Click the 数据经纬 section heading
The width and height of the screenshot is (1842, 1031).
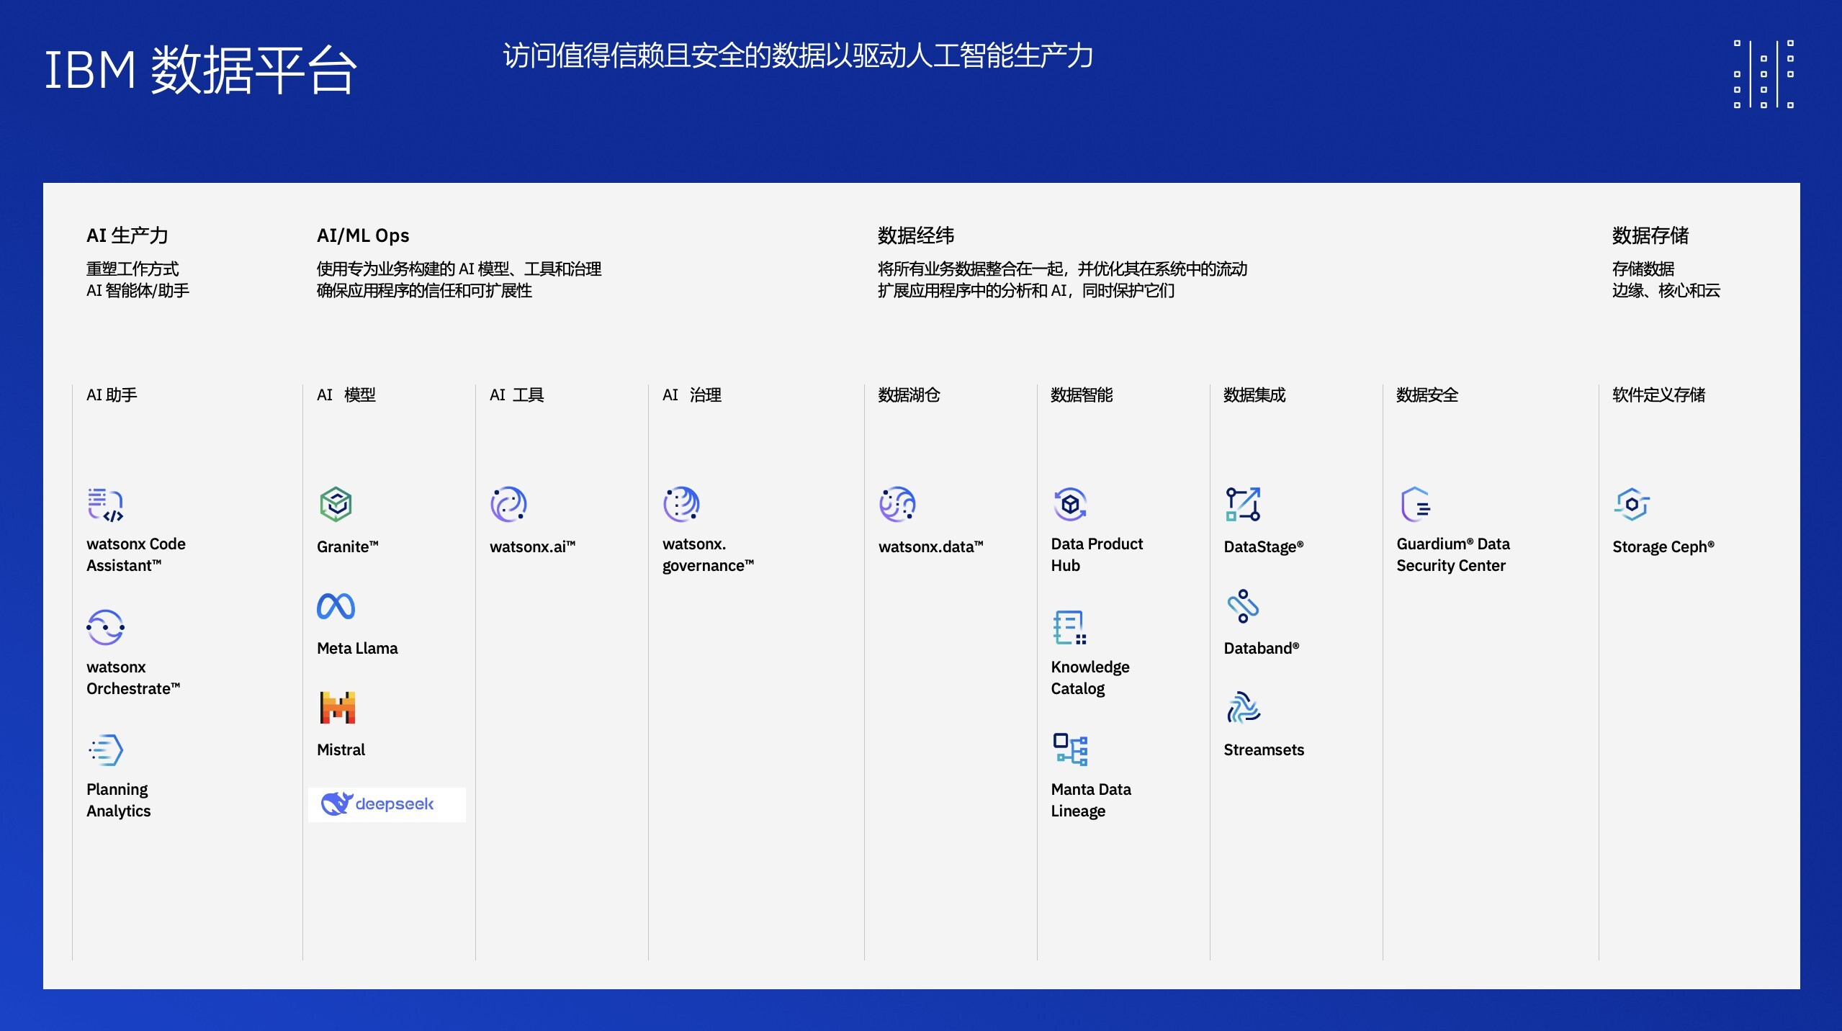point(915,235)
